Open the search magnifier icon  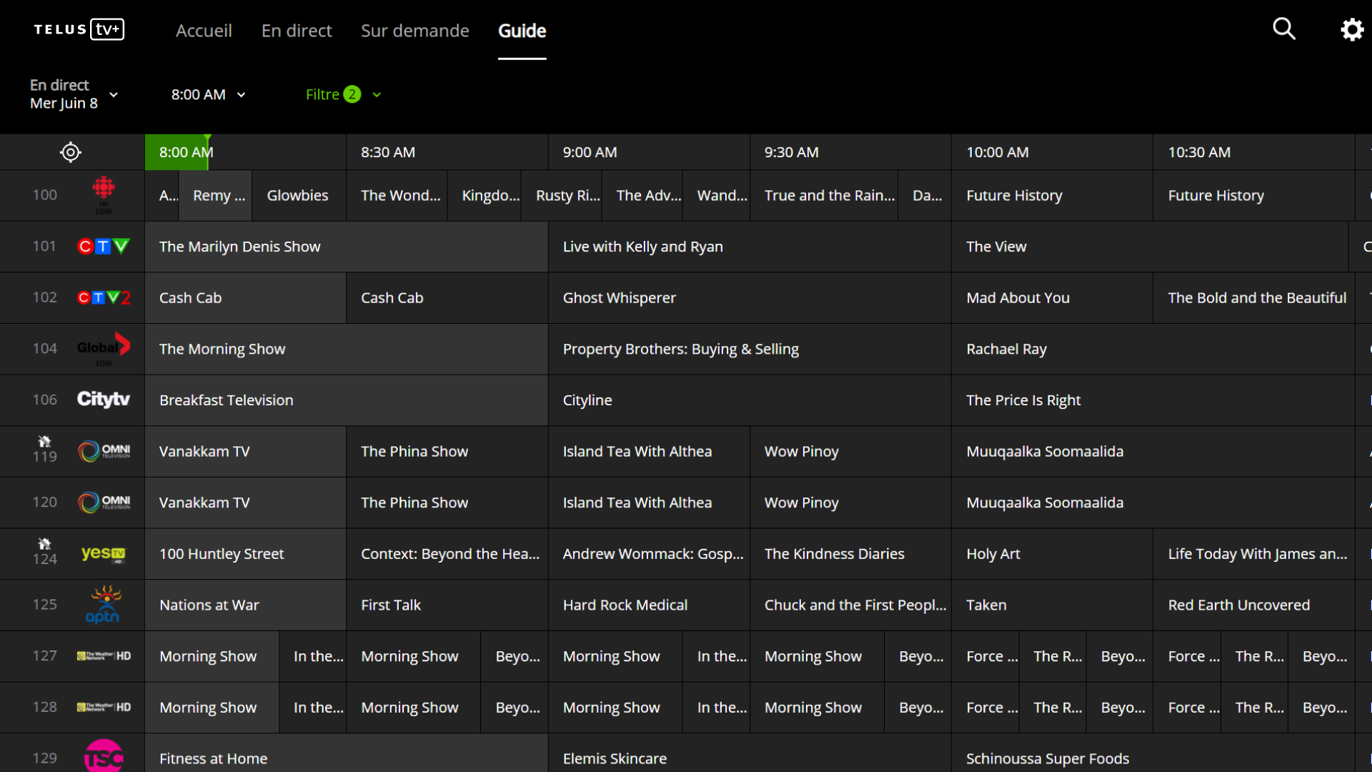coord(1284,29)
